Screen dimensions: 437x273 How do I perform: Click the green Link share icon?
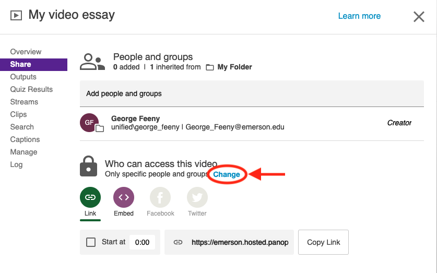90,197
